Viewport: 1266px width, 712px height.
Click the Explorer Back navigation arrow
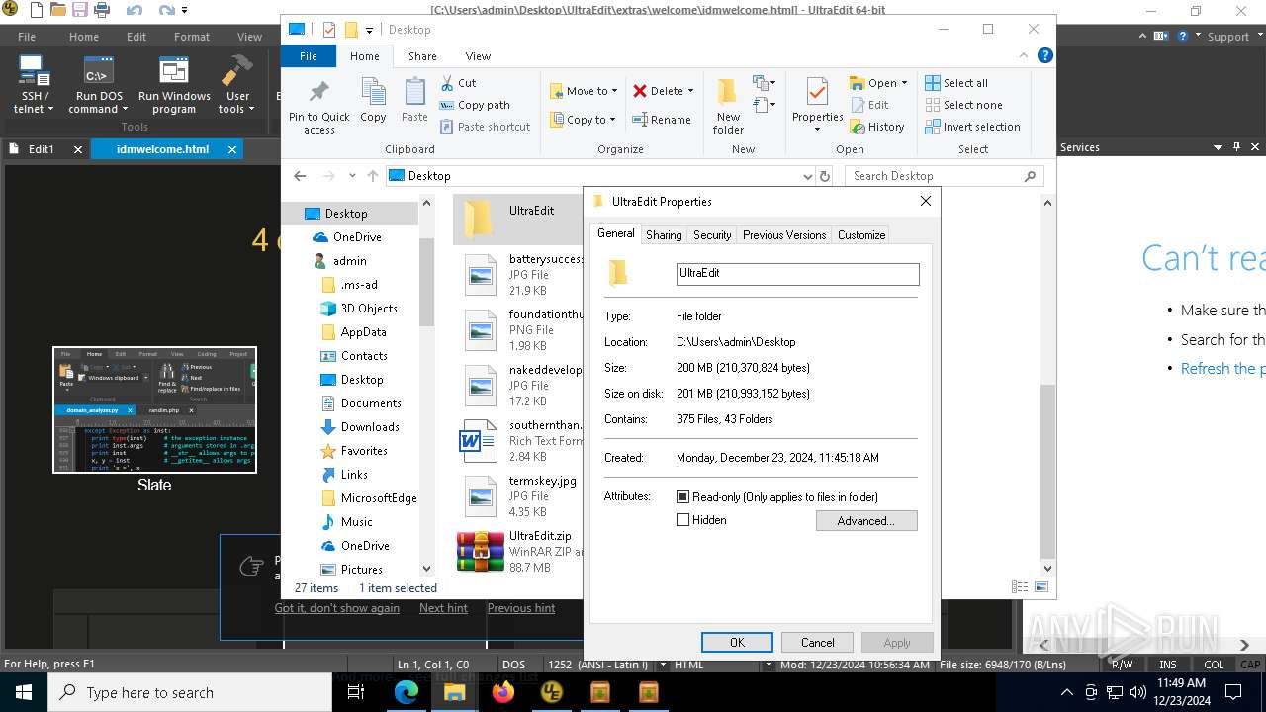pyautogui.click(x=301, y=176)
